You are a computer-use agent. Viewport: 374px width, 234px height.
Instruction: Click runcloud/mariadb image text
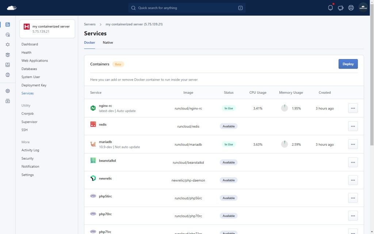[188, 144]
